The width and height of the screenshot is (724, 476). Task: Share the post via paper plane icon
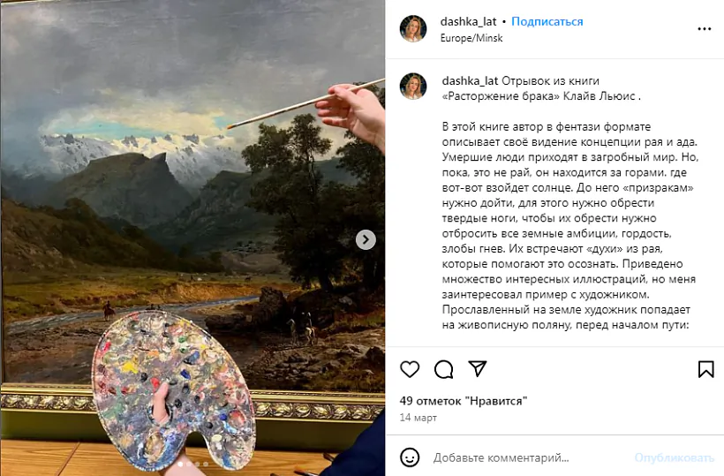coord(478,368)
